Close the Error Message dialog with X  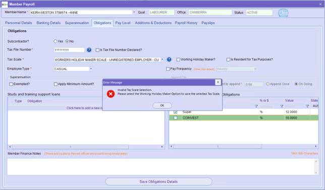coord(218,82)
